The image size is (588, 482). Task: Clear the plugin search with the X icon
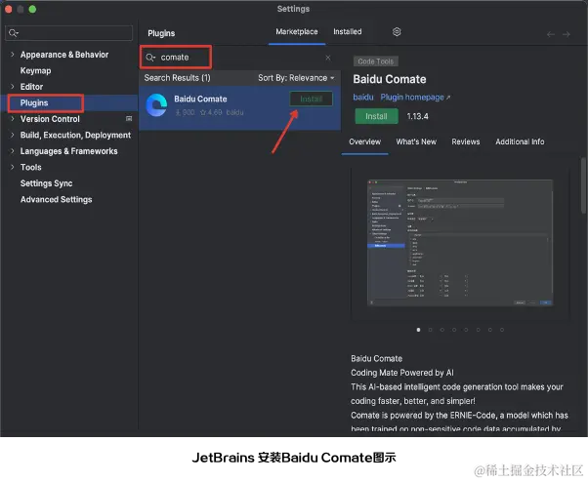(x=328, y=58)
